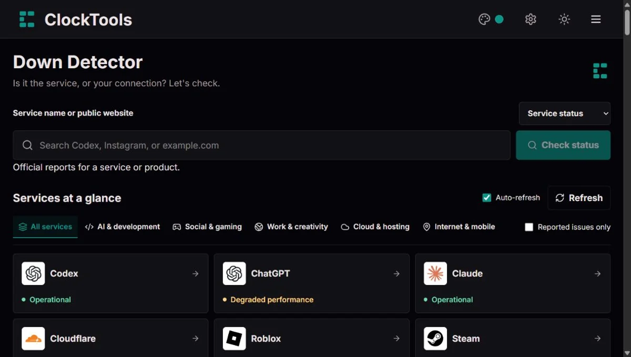
Task: Click the Cloudflare logo icon
Action: point(33,339)
